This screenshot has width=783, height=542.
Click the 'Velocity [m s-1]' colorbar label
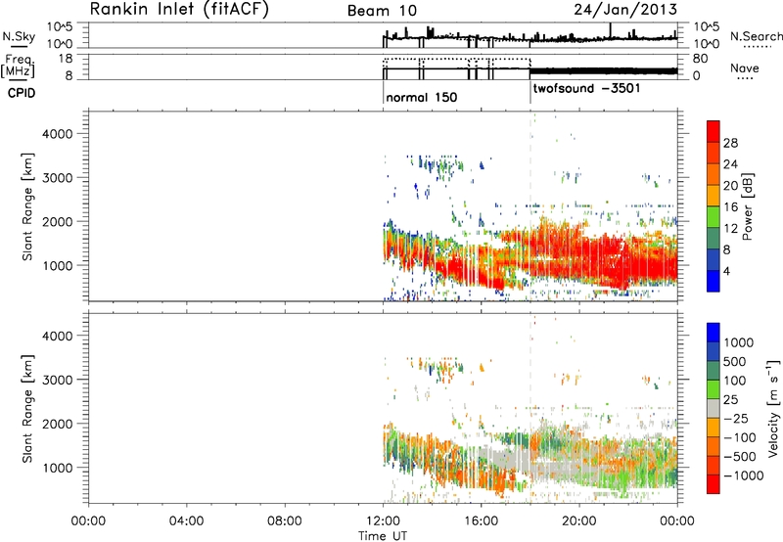pyautogui.click(x=773, y=408)
